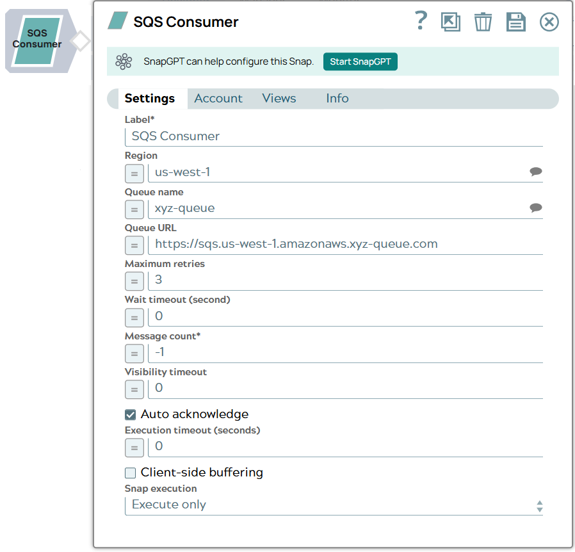Delete the SQS Consumer Snap
The image size is (575, 552).
pyautogui.click(x=483, y=21)
